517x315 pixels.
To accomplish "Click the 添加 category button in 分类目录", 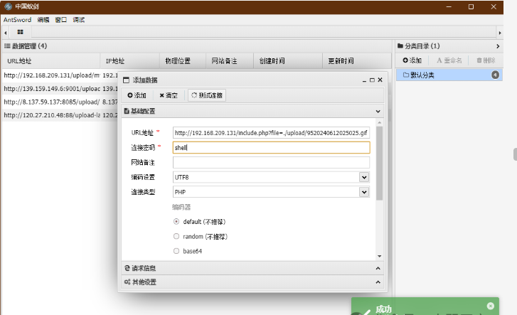I will pos(412,60).
